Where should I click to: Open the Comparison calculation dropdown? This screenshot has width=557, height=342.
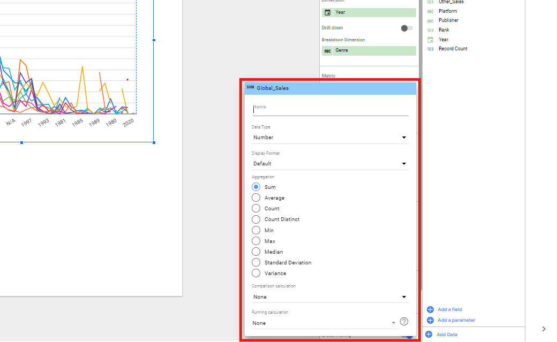tap(330, 297)
